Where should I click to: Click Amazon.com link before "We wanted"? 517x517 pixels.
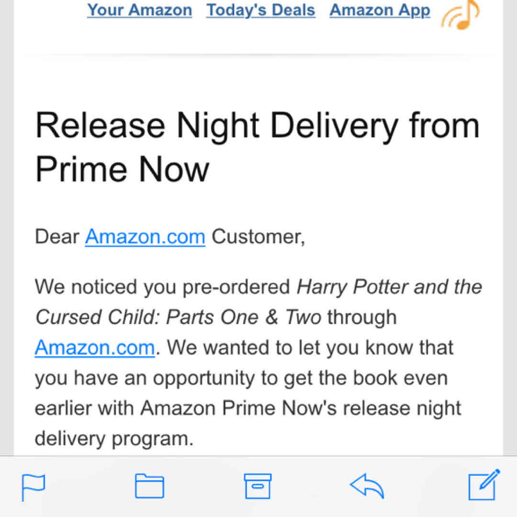[x=95, y=347]
